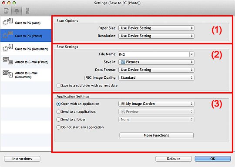Select the Send to a folder radio button
Screen dimensions: 235x167
tap(58, 119)
